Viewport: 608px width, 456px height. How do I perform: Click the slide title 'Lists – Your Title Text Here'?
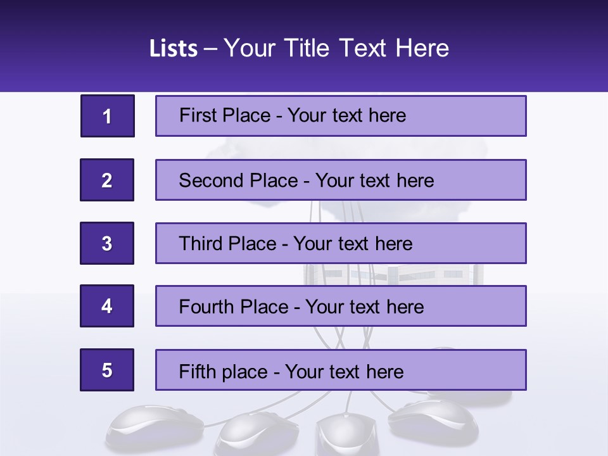[x=299, y=48]
